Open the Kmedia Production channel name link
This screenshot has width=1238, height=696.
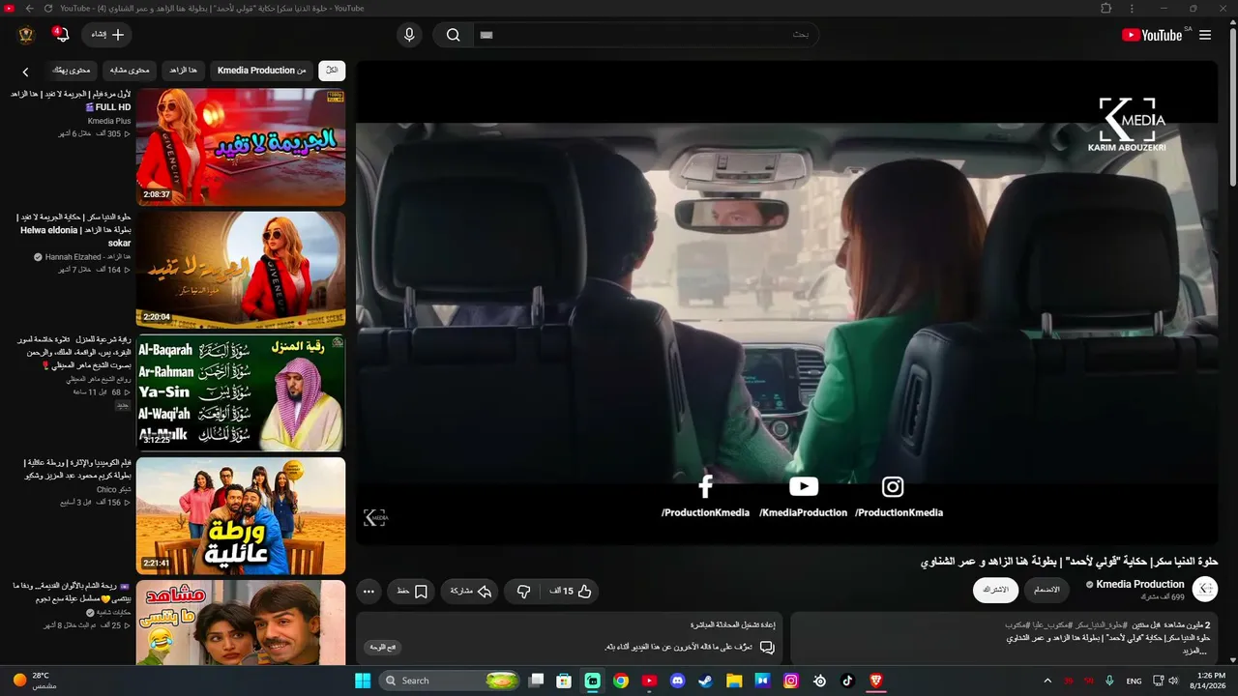pyautogui.click(x=1139, y=584)
